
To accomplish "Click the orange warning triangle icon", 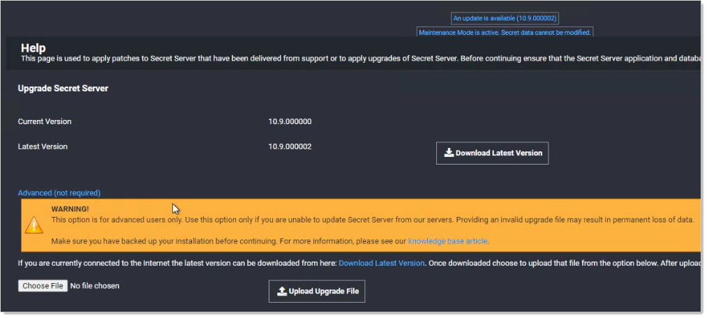I will 34,225.
